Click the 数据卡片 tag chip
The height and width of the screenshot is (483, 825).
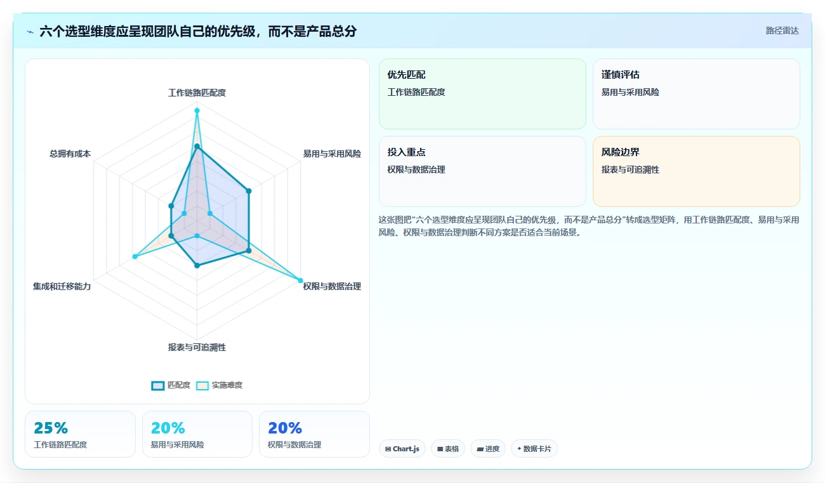coord(534,449)
